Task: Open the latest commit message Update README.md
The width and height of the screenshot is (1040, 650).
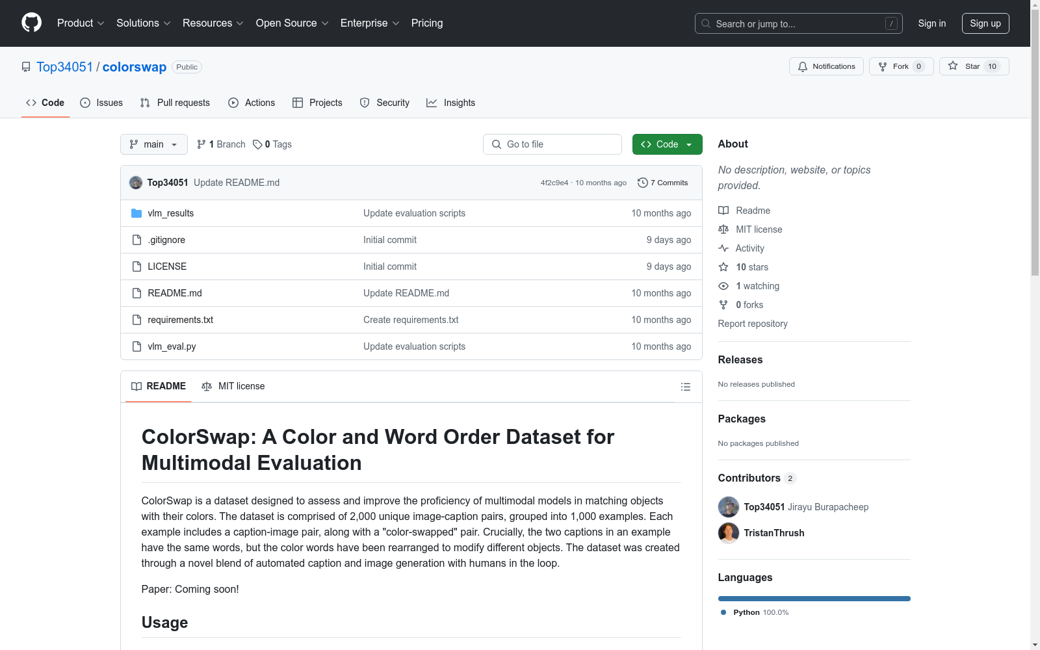Action: click(237, 183)
